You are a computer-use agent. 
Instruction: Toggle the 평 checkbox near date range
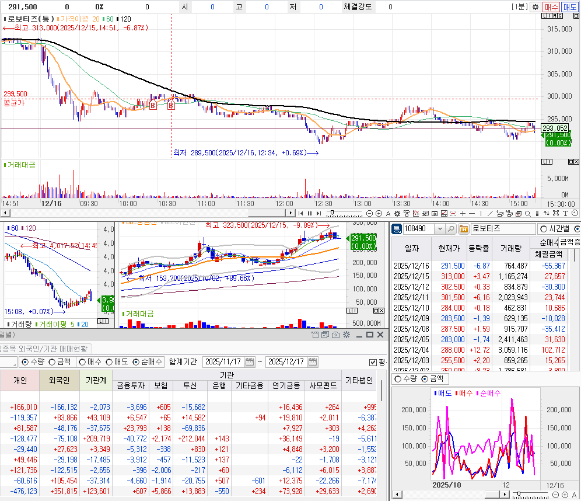pyautogui.click(x=373, y=362)
